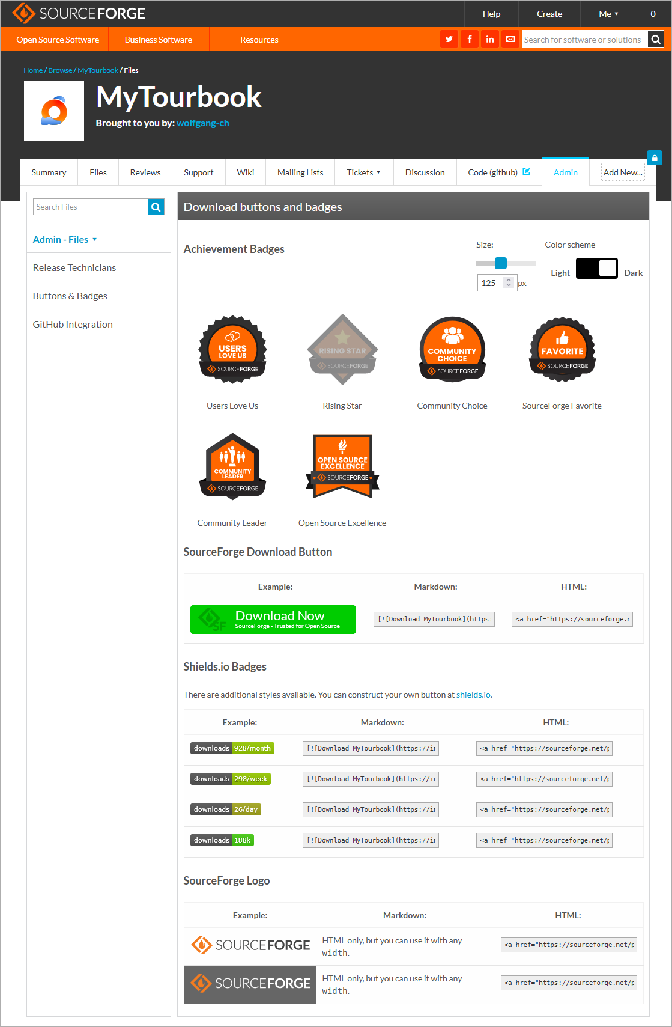Click the header software search field
Image resolution: width=672 pixels, height=1027 pixels.
click(584, 40)
